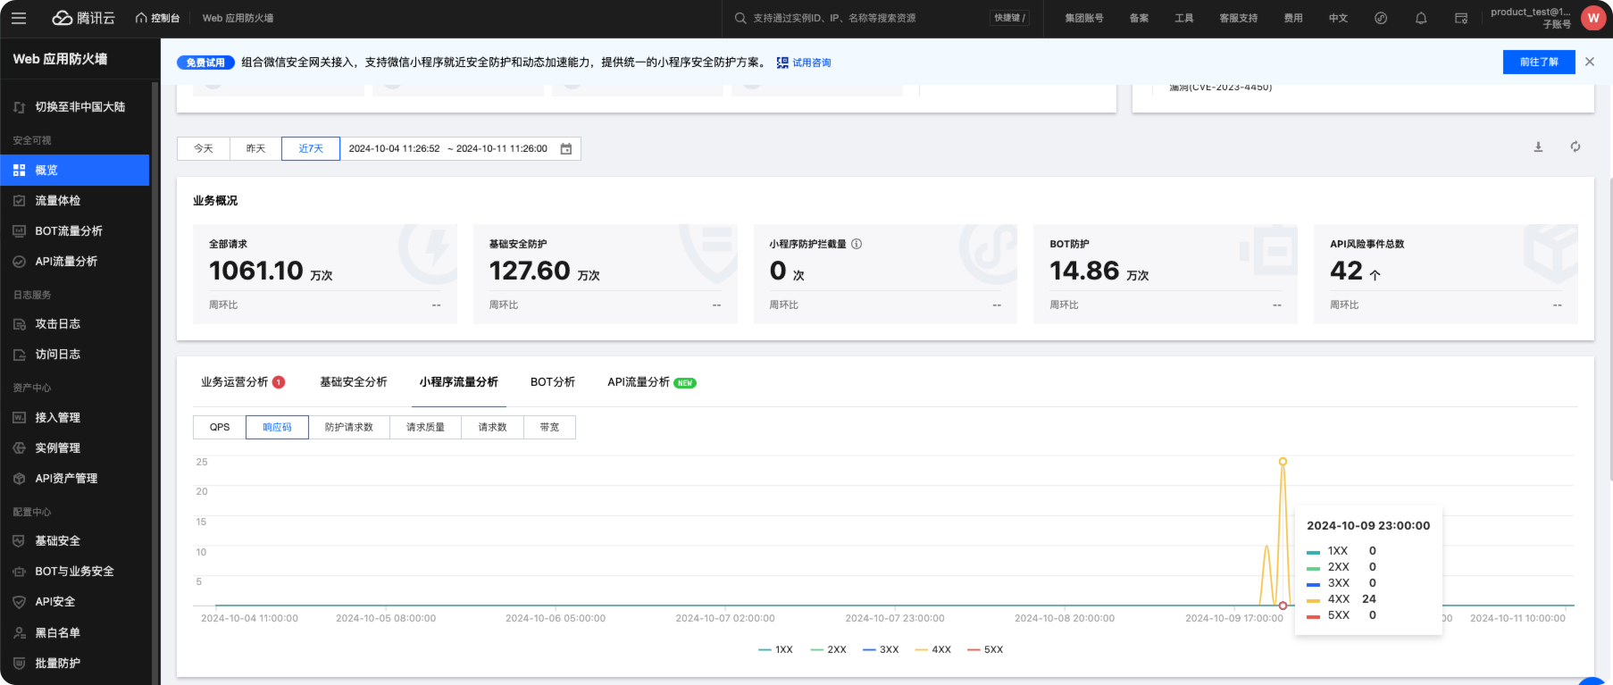Switch to the 业务运营分析 tab
The width and height of the screenshot is (1613, 685).
243,382
